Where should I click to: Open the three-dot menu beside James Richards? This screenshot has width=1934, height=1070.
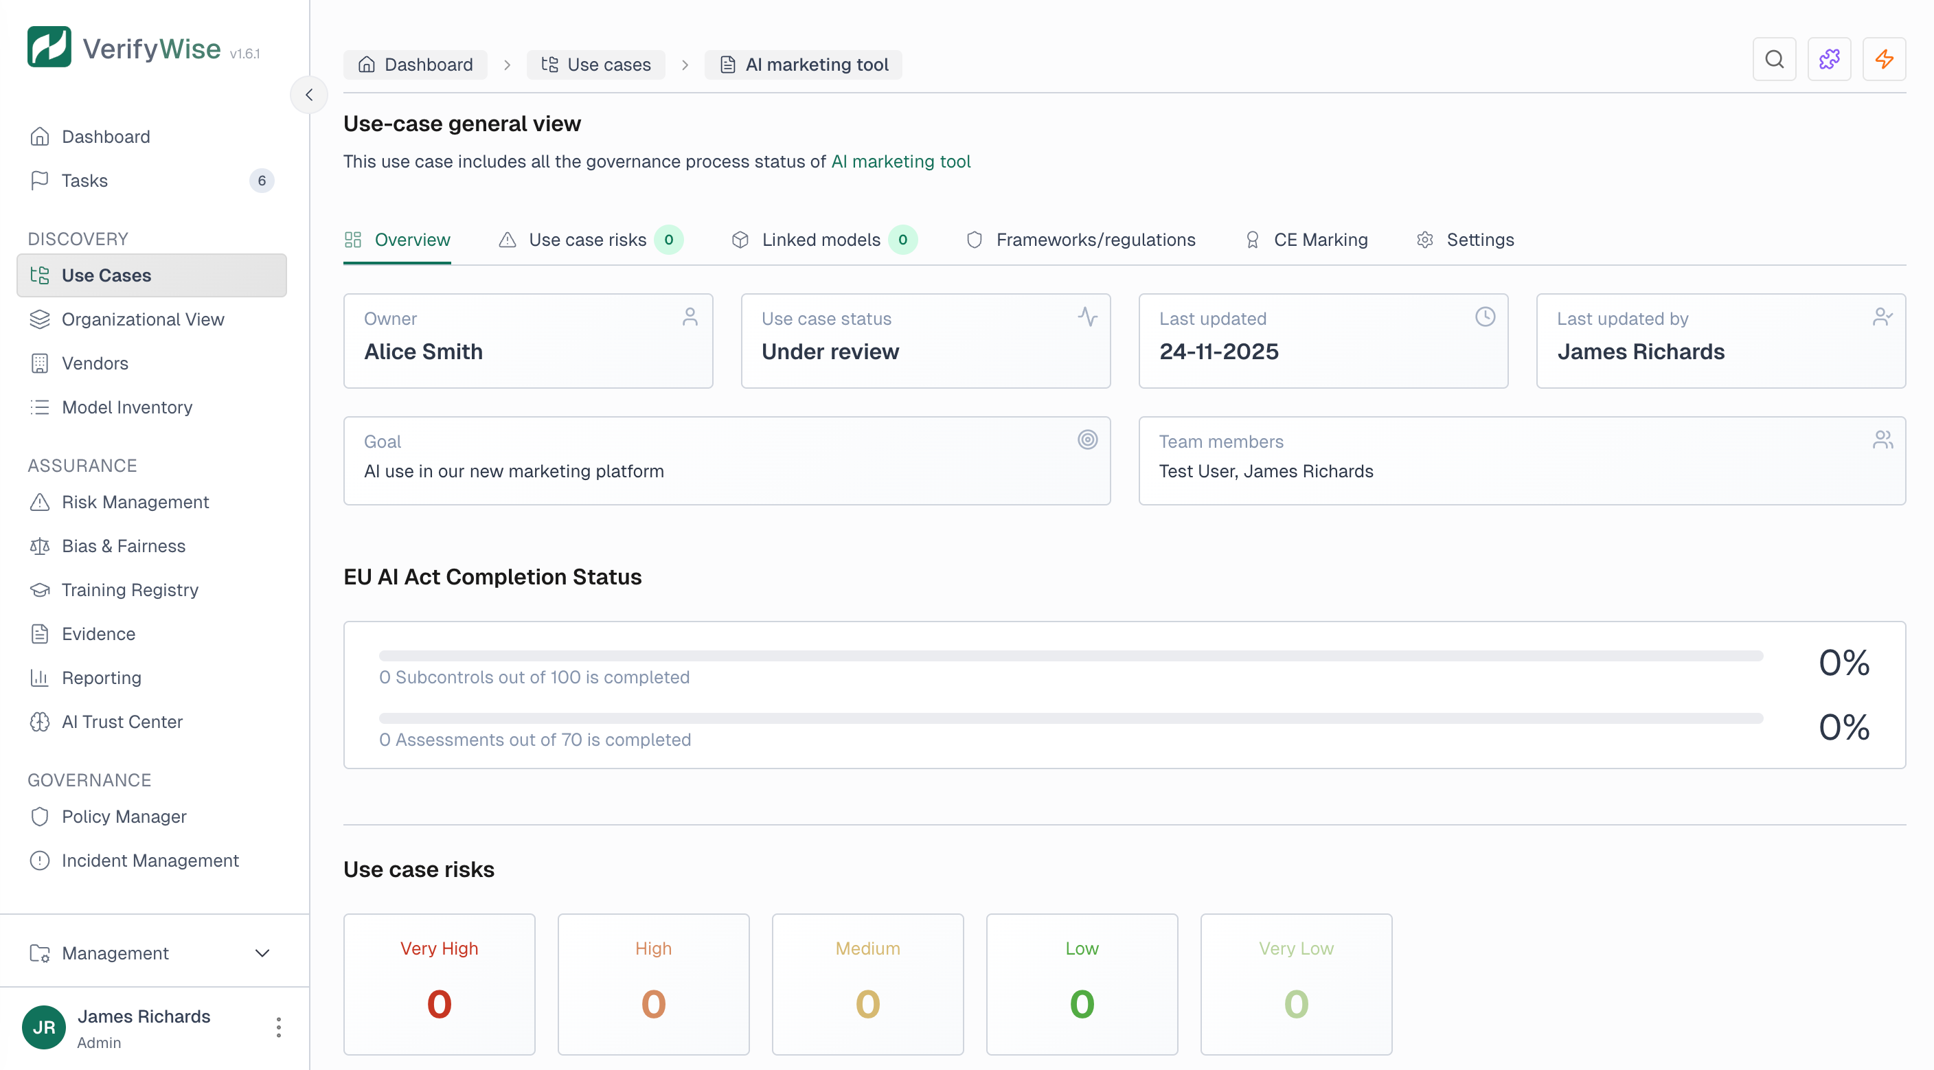pyautogui.click(x=279, y=1027)
